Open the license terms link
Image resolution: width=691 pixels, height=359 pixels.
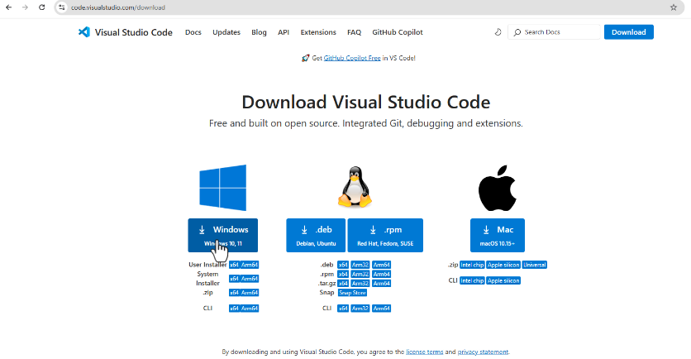tap(424, 352)
